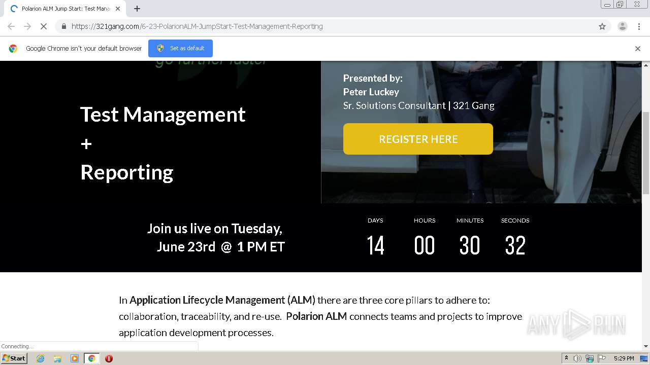Open a new browser tab

coord(137,9)
